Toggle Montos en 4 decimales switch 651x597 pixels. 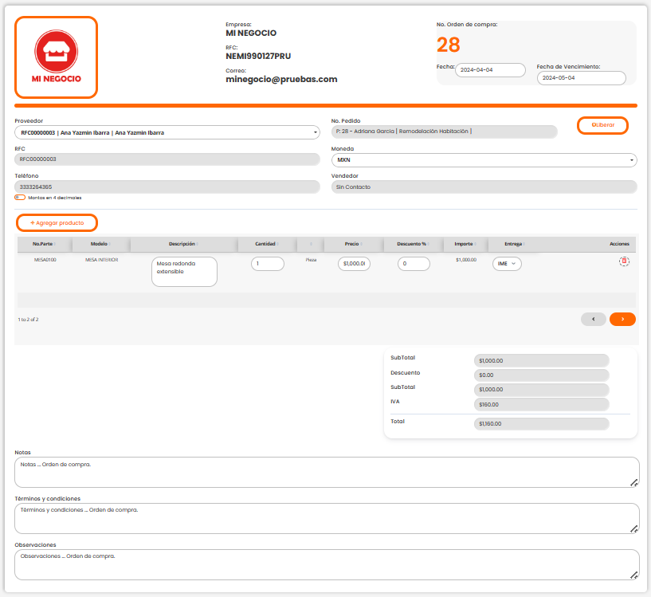click(19, 198)
